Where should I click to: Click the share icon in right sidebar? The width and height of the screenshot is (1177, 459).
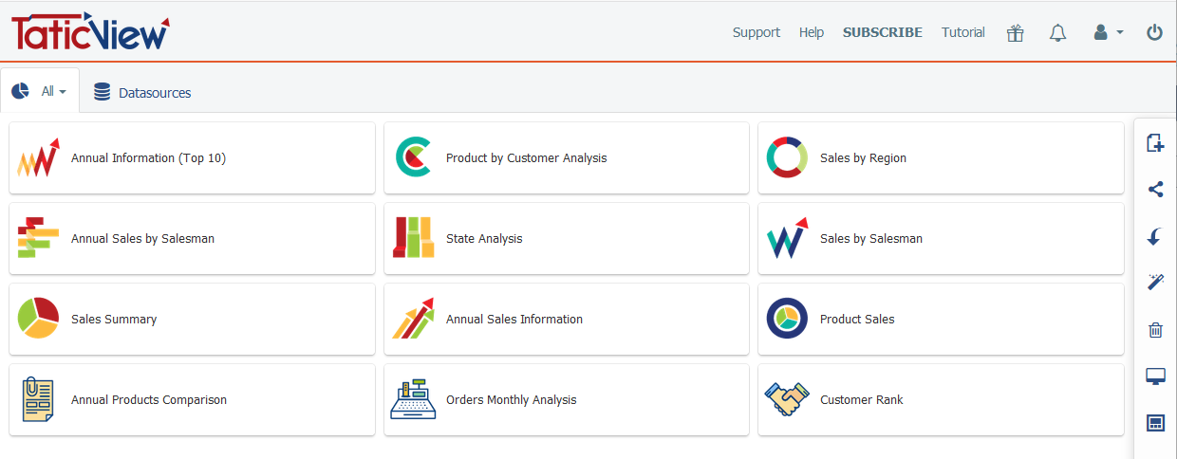(x=1155, y=190)
